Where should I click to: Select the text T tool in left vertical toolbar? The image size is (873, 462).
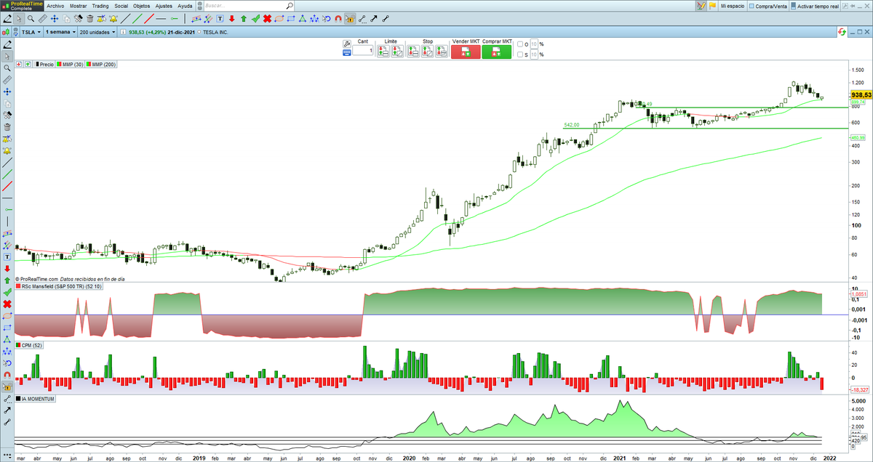(7, 256)
